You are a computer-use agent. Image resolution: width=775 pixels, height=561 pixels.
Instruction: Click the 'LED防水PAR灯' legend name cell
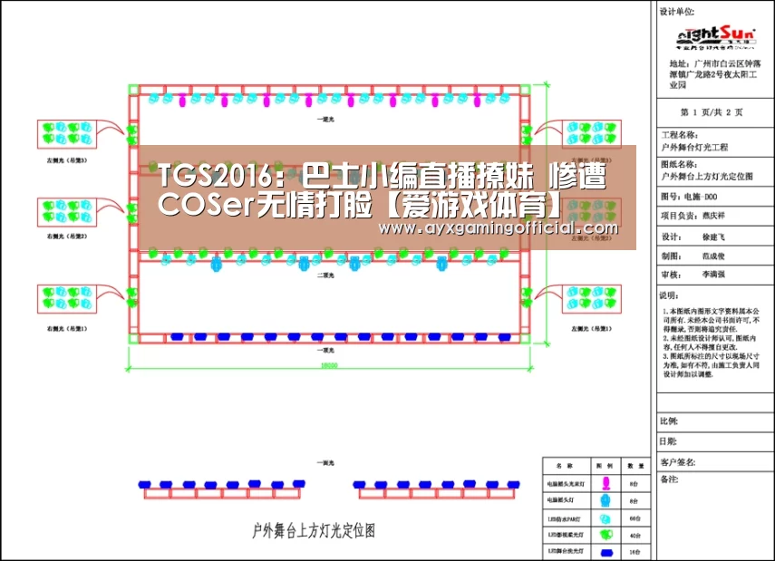click(x=565, y=519)
